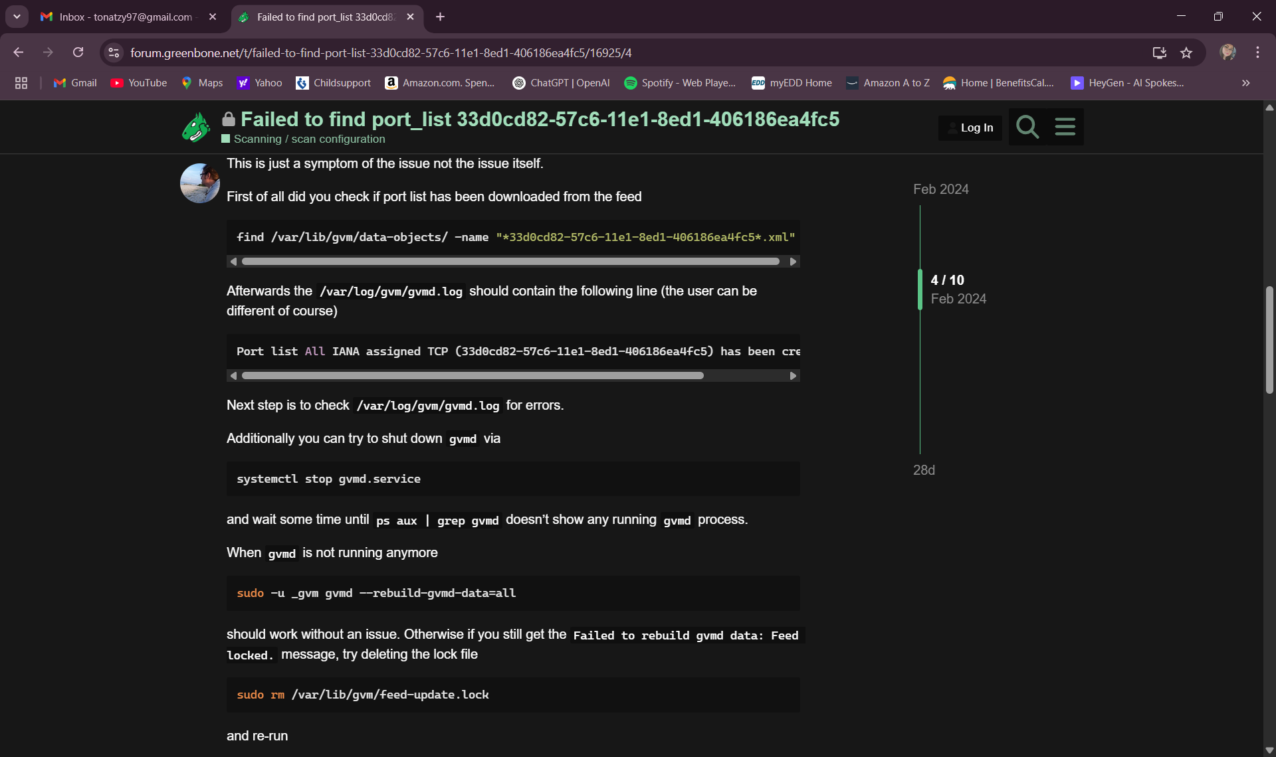This screenshot has height=757, width=1276.
Task: Click the 'systemctl stop gvmd.service' code block
Action: pyautogui.click(x=513, y=479)
